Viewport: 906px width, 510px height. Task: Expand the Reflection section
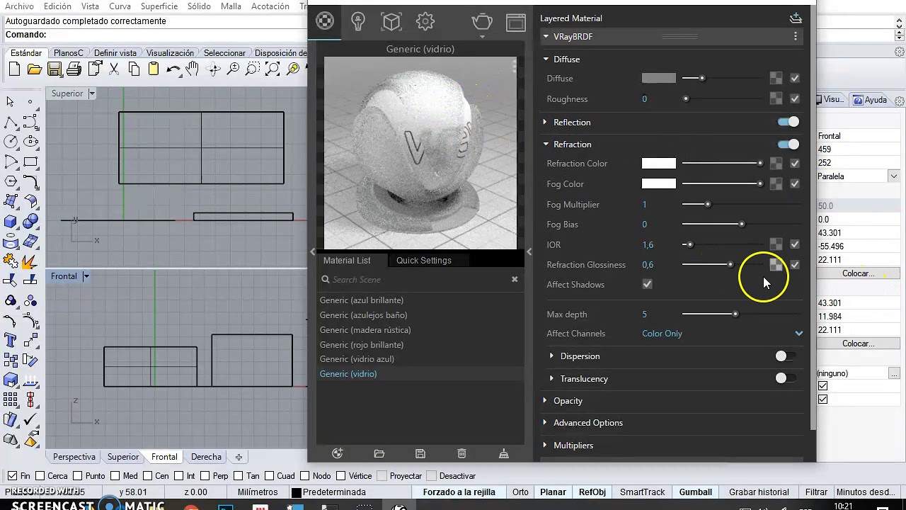545,123
